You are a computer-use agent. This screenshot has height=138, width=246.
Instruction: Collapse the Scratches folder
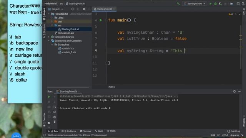tap(52, 44)
